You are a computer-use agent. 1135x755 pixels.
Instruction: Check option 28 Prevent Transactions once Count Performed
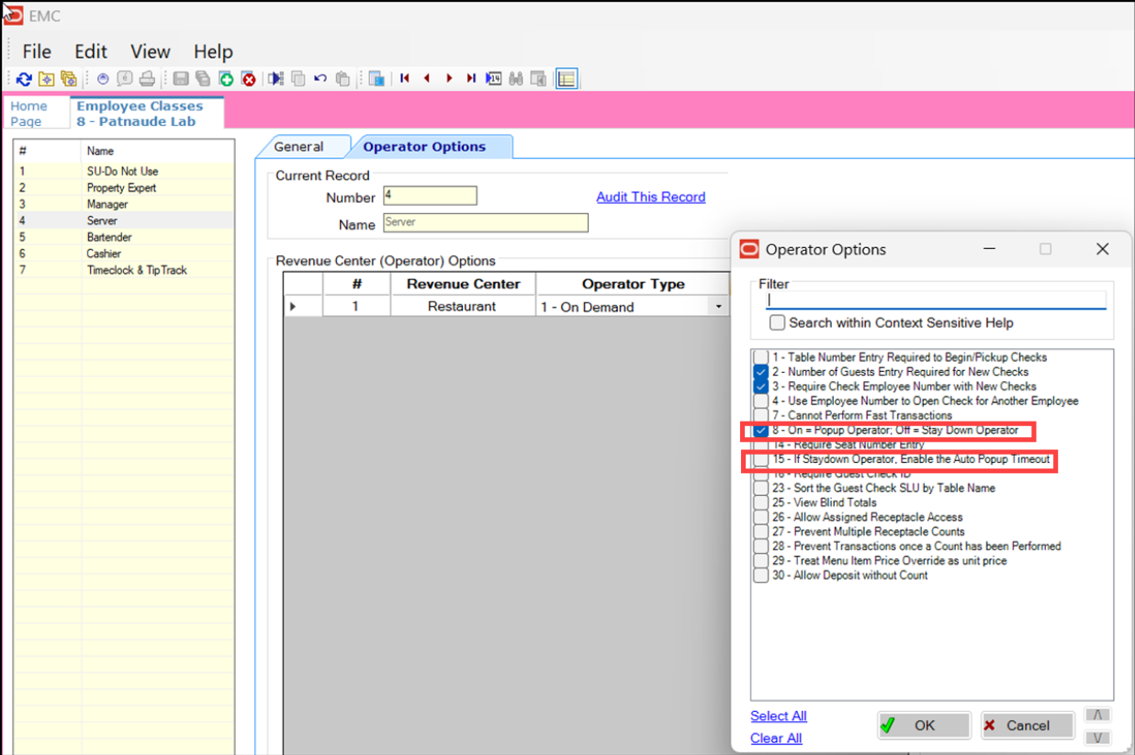(760, 547)
